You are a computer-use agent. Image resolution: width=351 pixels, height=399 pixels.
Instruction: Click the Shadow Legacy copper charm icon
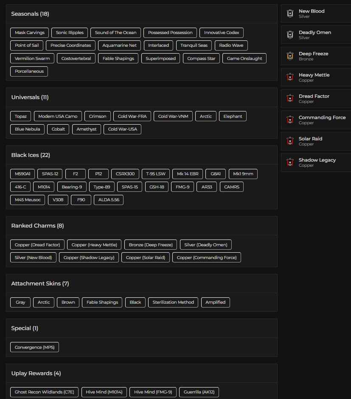coord(290,162)
